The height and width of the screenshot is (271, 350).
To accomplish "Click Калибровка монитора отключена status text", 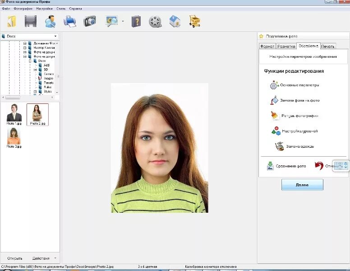I will point(211,266).
